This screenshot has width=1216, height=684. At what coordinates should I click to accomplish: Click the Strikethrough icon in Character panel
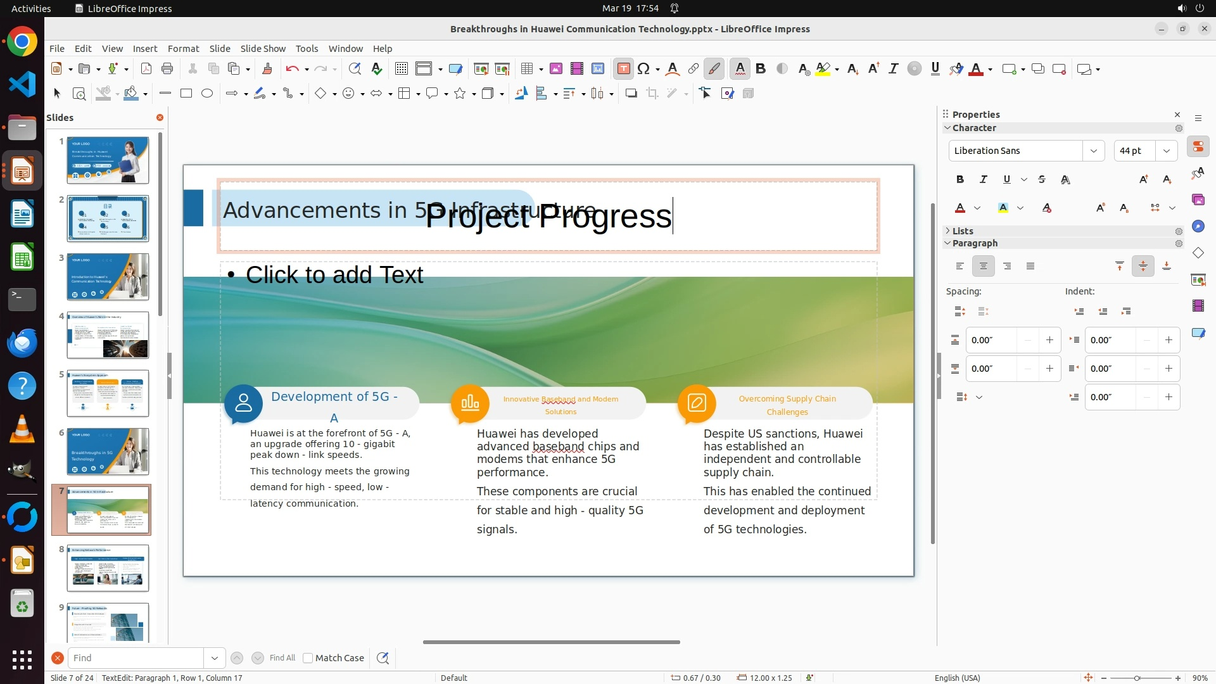pos(1042,180)
